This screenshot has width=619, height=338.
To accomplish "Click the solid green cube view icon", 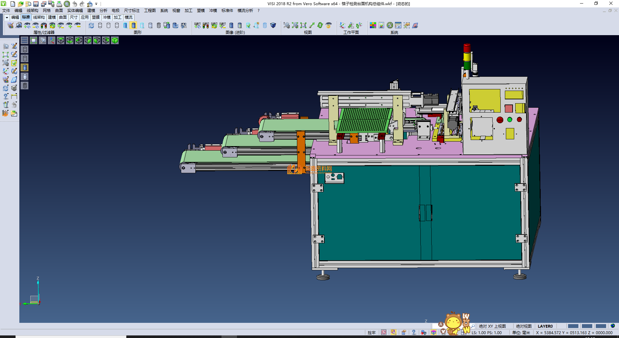I will (x=115, y=40).
